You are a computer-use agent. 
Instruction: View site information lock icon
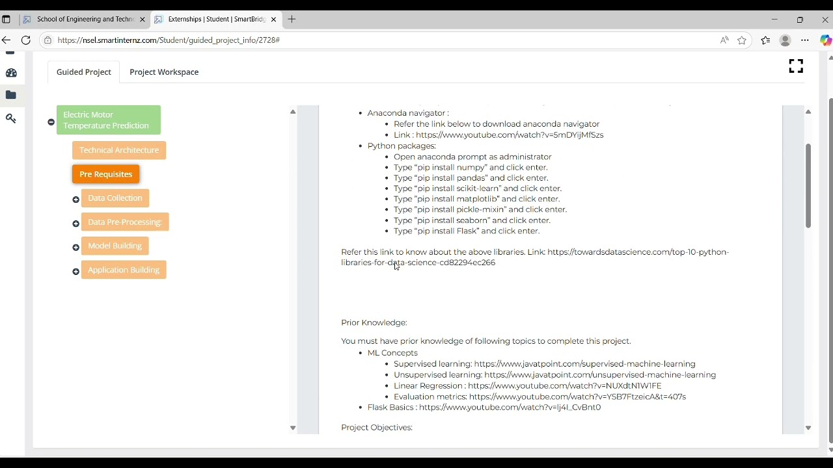[x=48, y=40]
